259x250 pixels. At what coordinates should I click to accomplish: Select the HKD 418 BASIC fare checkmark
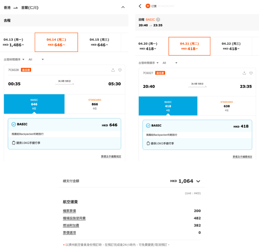point(148,125)
